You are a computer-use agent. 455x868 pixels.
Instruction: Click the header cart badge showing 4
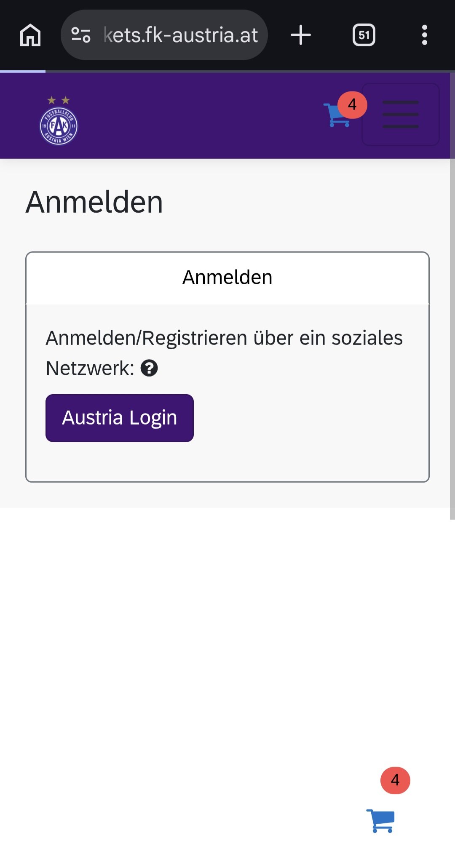click(352, 104)
